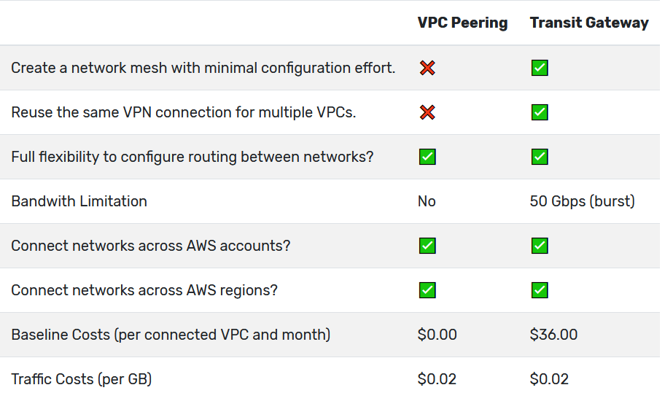Click the 50 Gbps (burst) cell
665x401 pixels.
tap(582, 201)
